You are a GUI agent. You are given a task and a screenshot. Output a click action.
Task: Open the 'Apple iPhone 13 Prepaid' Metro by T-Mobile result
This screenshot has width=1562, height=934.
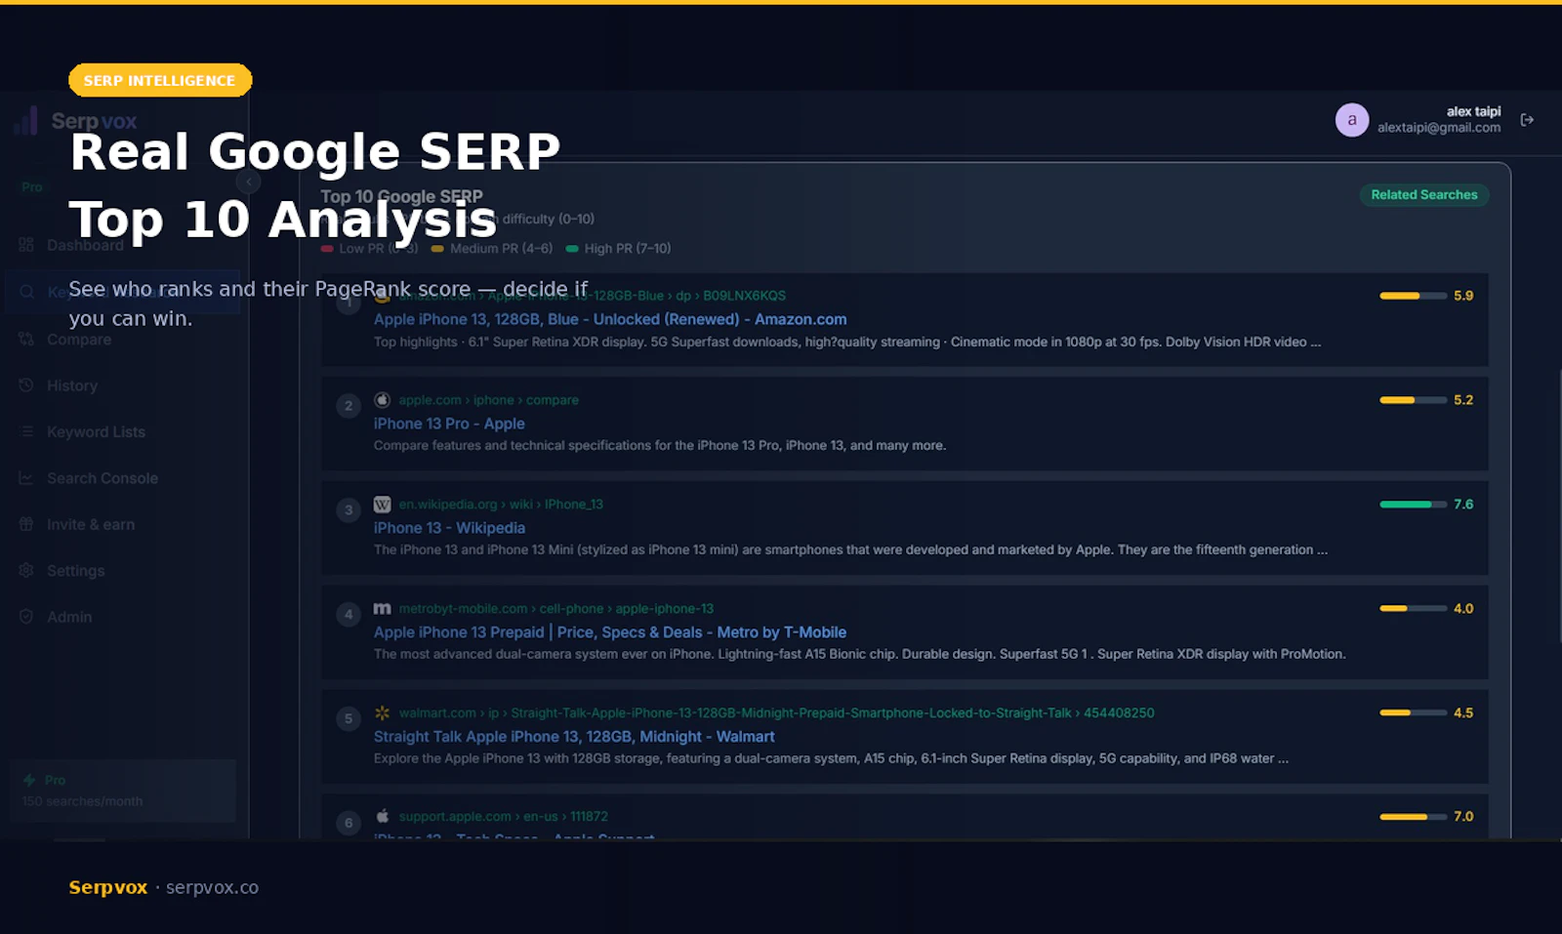point(610,632)
